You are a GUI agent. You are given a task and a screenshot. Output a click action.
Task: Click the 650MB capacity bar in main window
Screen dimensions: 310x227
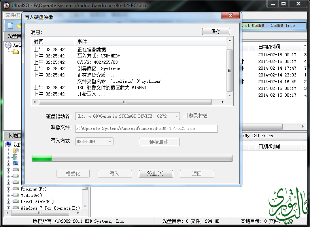pos(274,25)
